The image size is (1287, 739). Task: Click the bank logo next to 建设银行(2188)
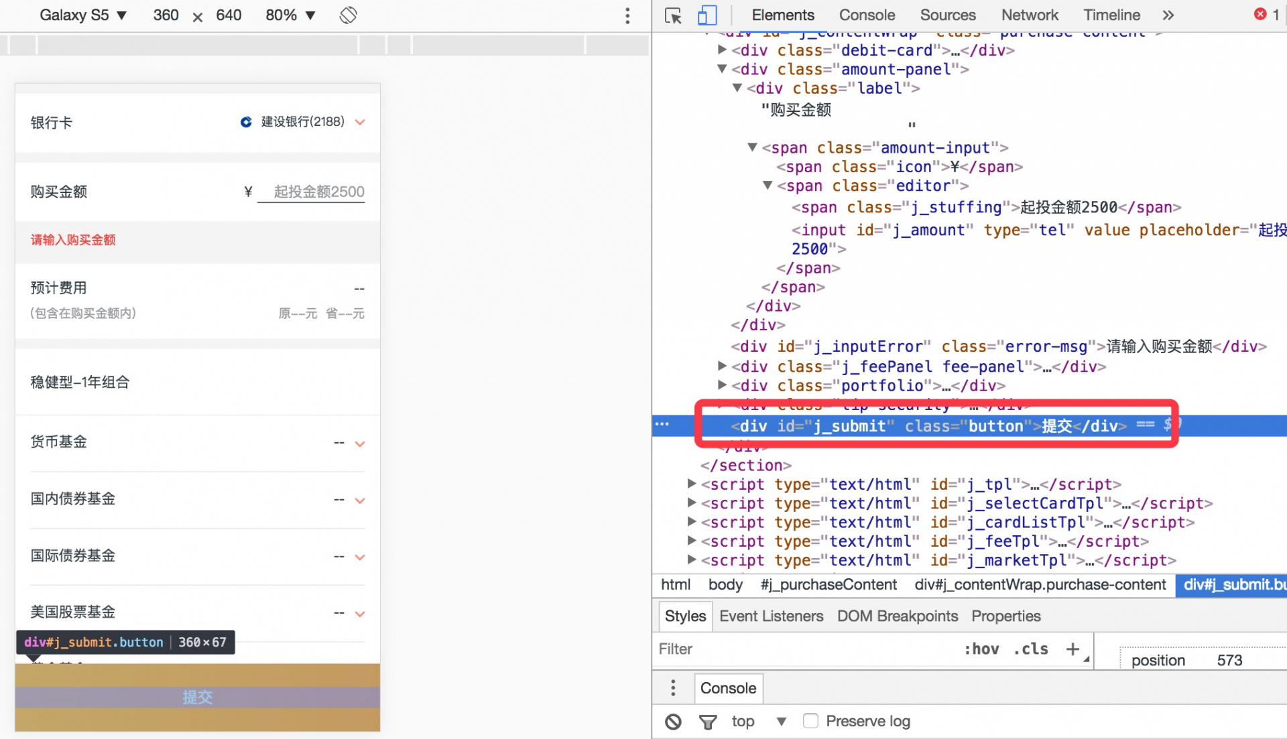(246, 122)
